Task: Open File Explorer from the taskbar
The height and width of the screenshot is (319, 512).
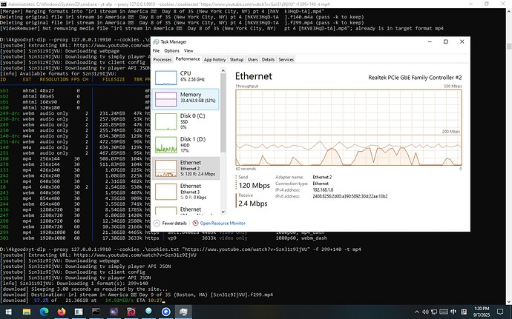Action: point(27,312)
